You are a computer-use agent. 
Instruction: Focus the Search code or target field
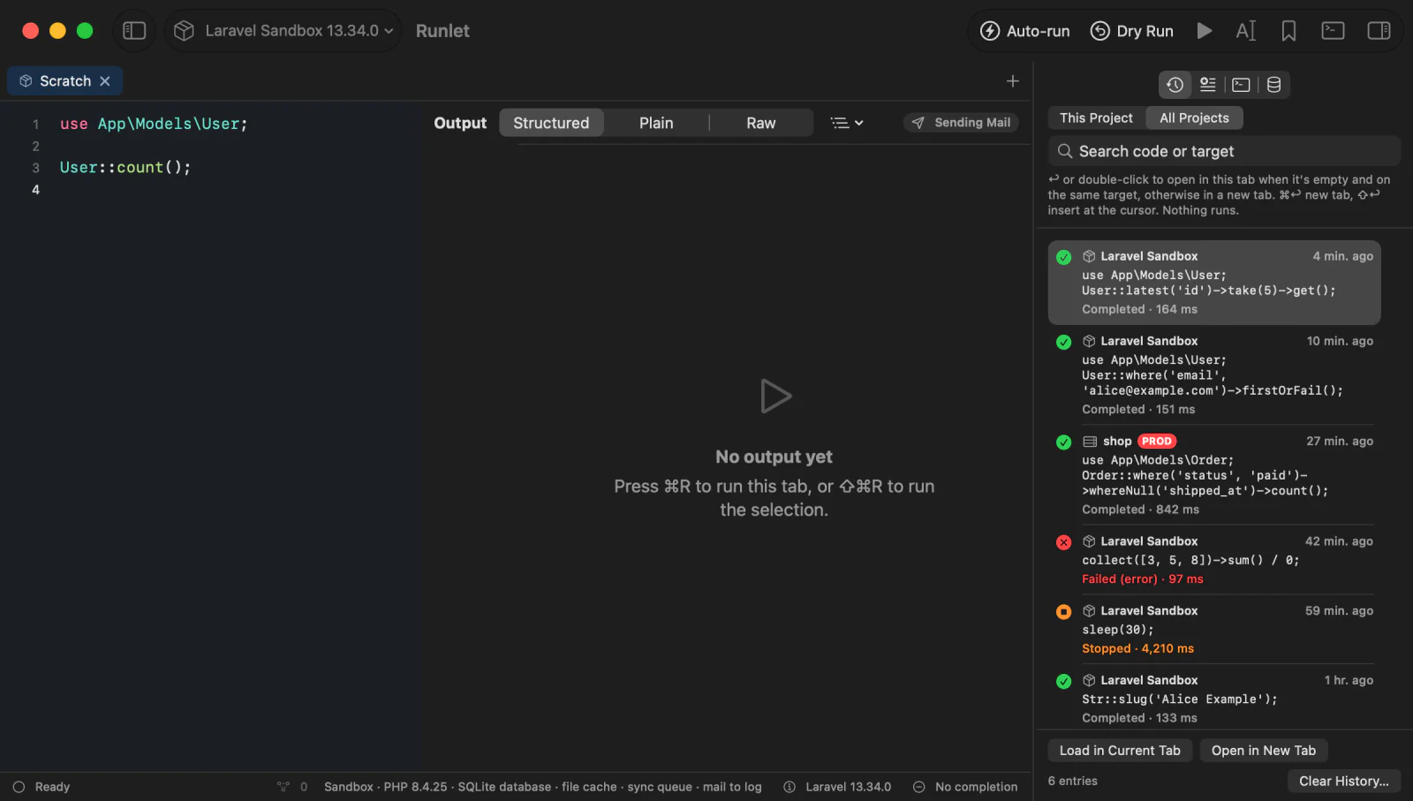(x=1224, y=151)
